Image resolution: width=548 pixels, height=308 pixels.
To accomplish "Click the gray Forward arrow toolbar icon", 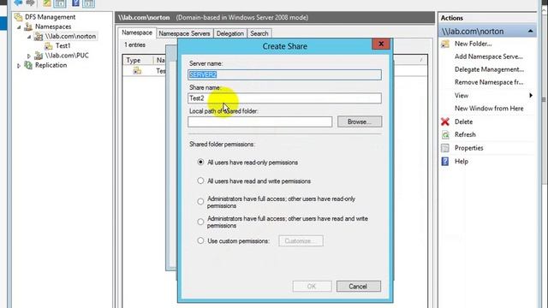I will click(31, 3).
